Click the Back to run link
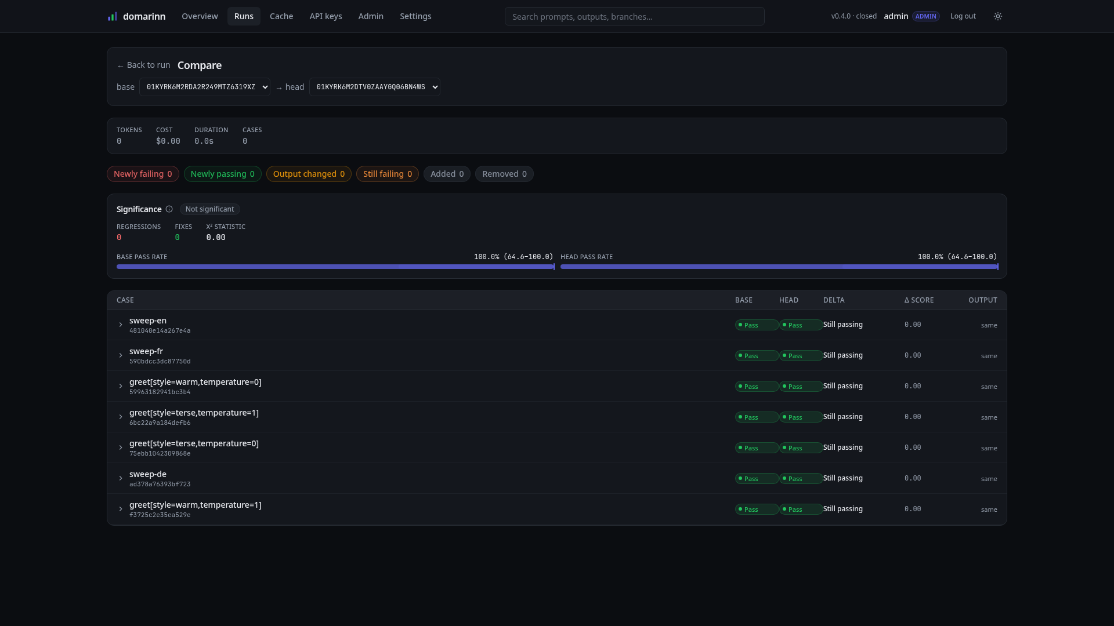The width and height of the screenshot is (1114, 626). pos(143,65)
